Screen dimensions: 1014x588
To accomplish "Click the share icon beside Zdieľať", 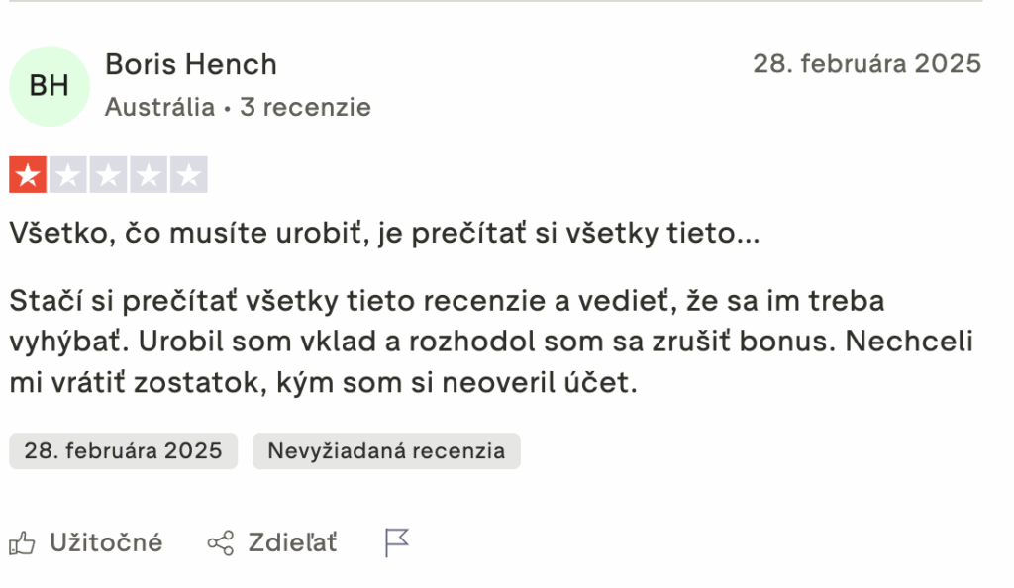I will click(x=220, y=542).
